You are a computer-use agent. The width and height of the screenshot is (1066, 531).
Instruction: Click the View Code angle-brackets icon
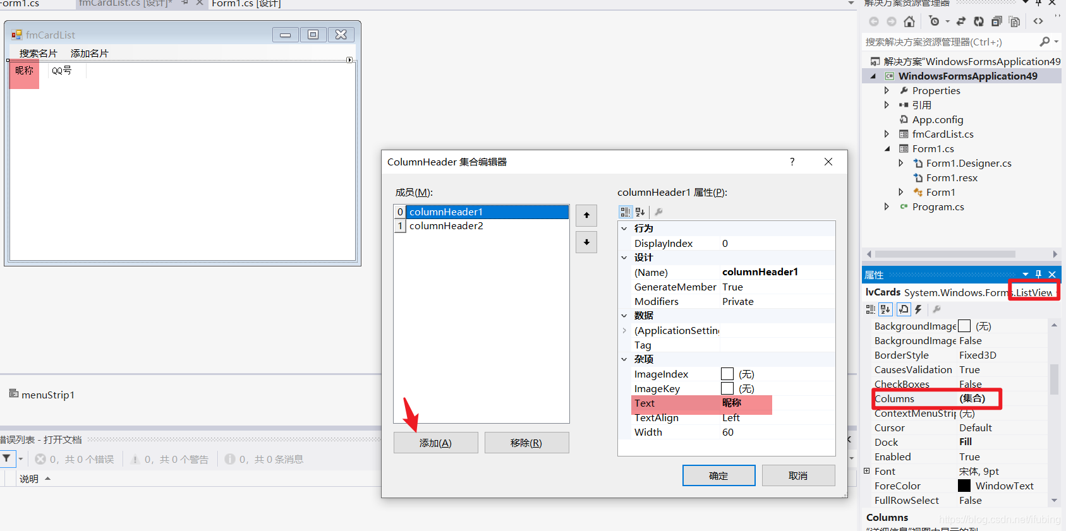[x=1038, y=21]
